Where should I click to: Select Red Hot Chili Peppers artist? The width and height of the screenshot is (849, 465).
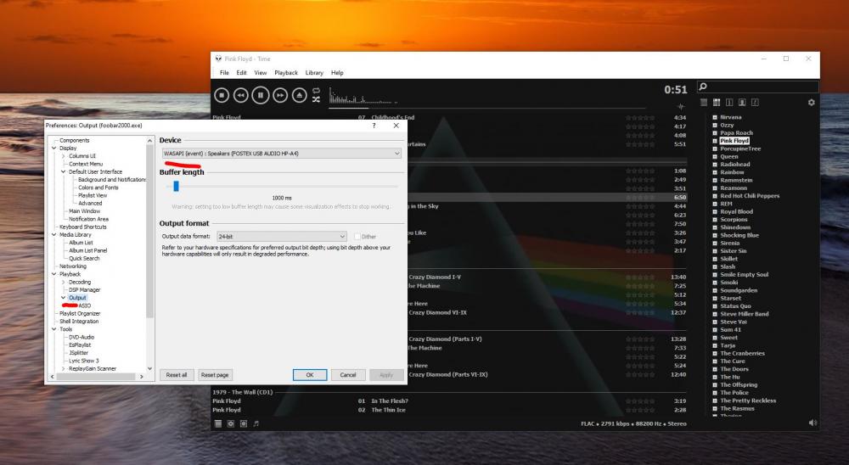coord(750,195)
